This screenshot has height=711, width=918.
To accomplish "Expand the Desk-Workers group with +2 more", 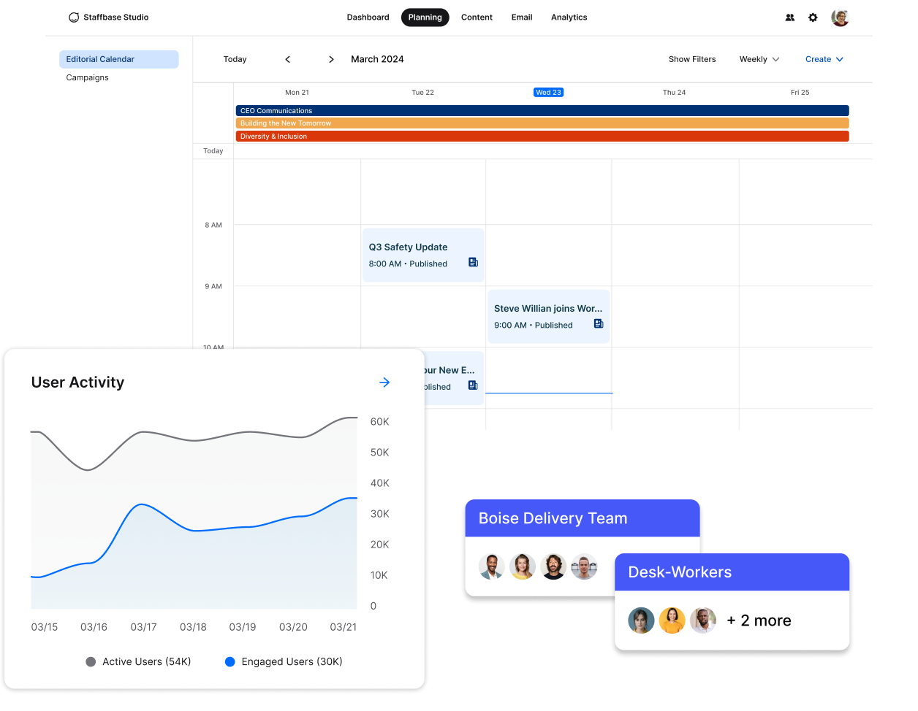I will (759, 620).
